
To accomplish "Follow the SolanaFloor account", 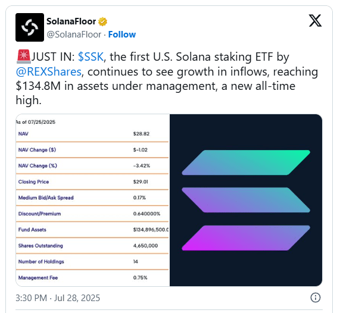I will pyautogui.click(x=122, y=35).
